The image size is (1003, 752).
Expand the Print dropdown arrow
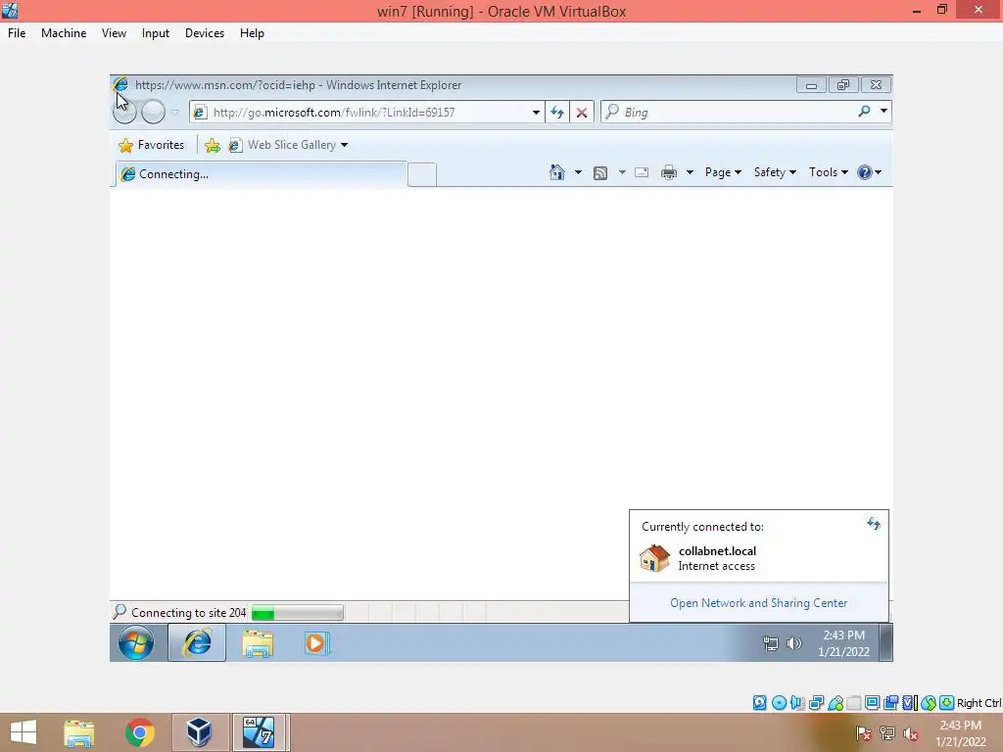click(690, 172)
